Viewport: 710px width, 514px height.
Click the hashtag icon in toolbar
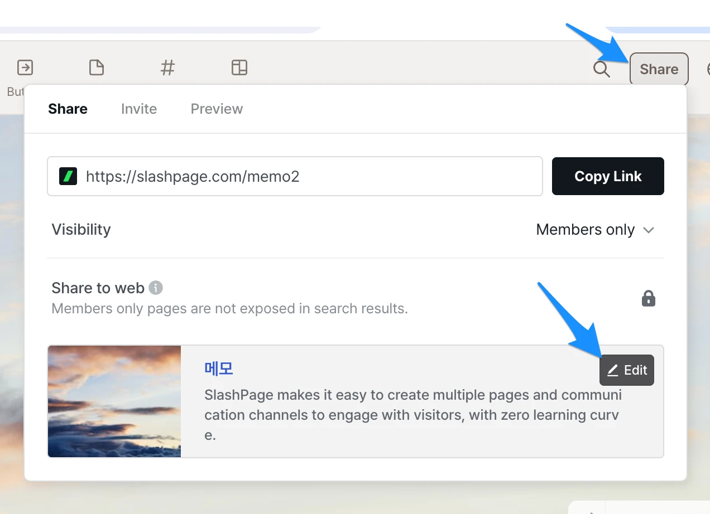pyautogui.click(x=167, y=68)
